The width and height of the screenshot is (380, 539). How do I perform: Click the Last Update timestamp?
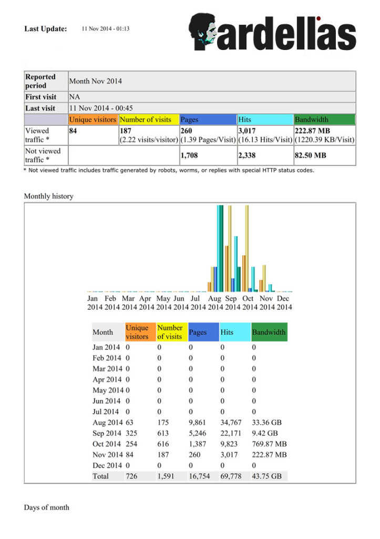[x=105, y=29]
